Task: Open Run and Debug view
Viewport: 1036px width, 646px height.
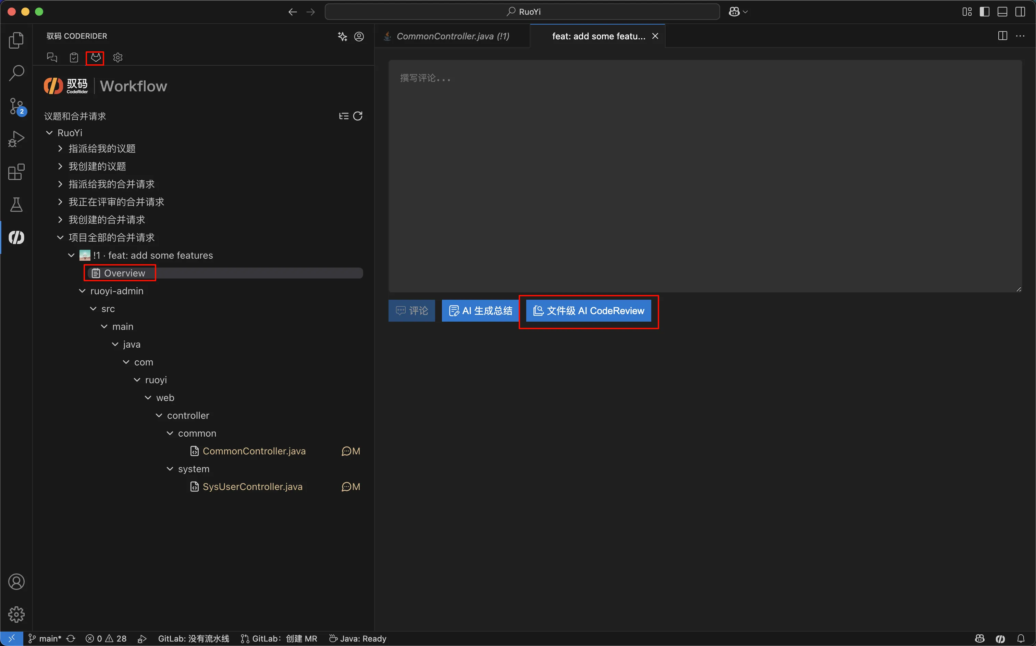Action: (x=16, y=139)
